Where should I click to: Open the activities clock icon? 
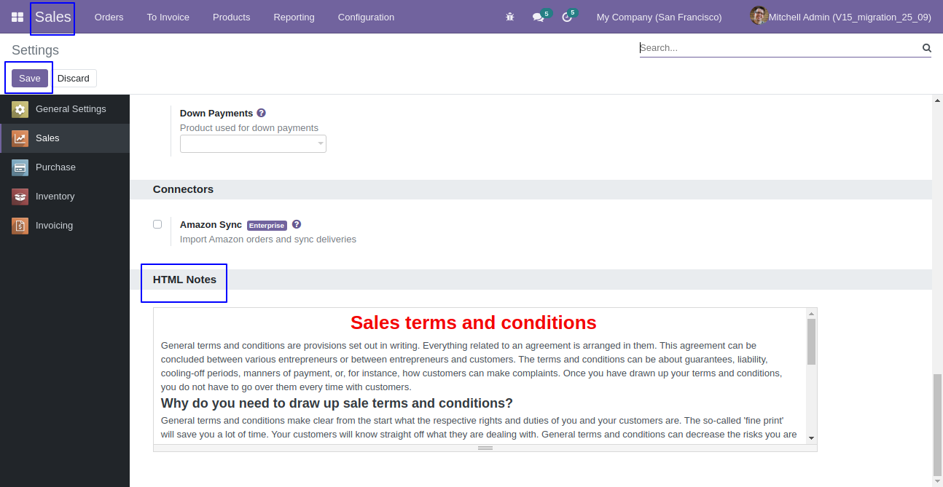[x=567, y=17]
